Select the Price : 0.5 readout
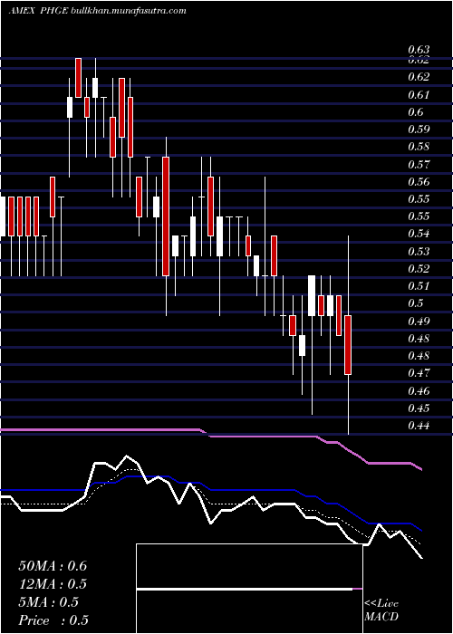The image size is (453, 634). coord(53,620)
